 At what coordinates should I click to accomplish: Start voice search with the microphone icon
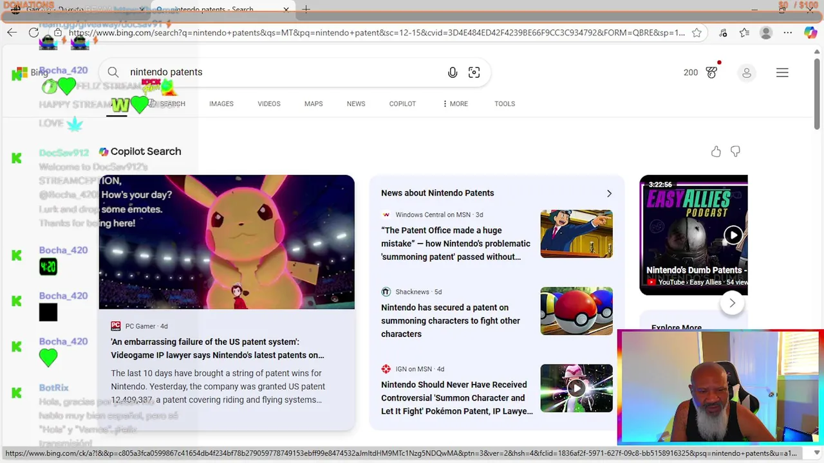[x=453, y=73]
